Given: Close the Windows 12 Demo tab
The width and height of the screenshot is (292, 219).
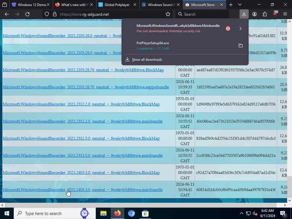Looking at the screenshot, I should click(48, 5).
